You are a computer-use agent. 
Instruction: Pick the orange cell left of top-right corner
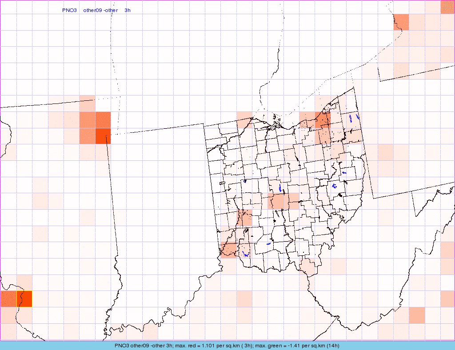click(401, 22)
